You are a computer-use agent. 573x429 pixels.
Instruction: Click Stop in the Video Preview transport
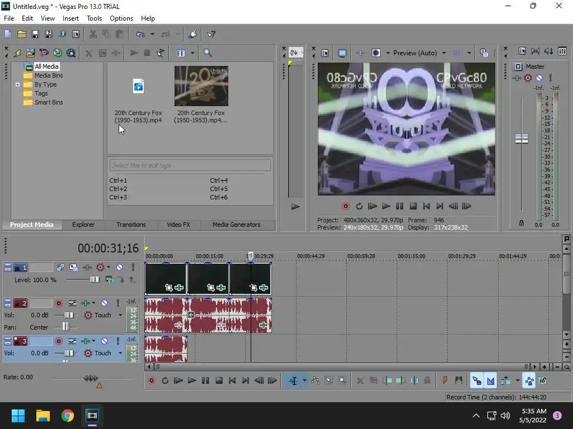click(413, 206)
